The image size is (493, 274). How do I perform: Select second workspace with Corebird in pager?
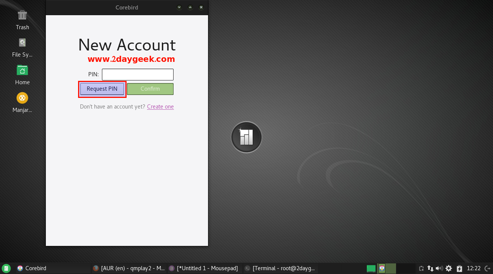pos(387,268)
